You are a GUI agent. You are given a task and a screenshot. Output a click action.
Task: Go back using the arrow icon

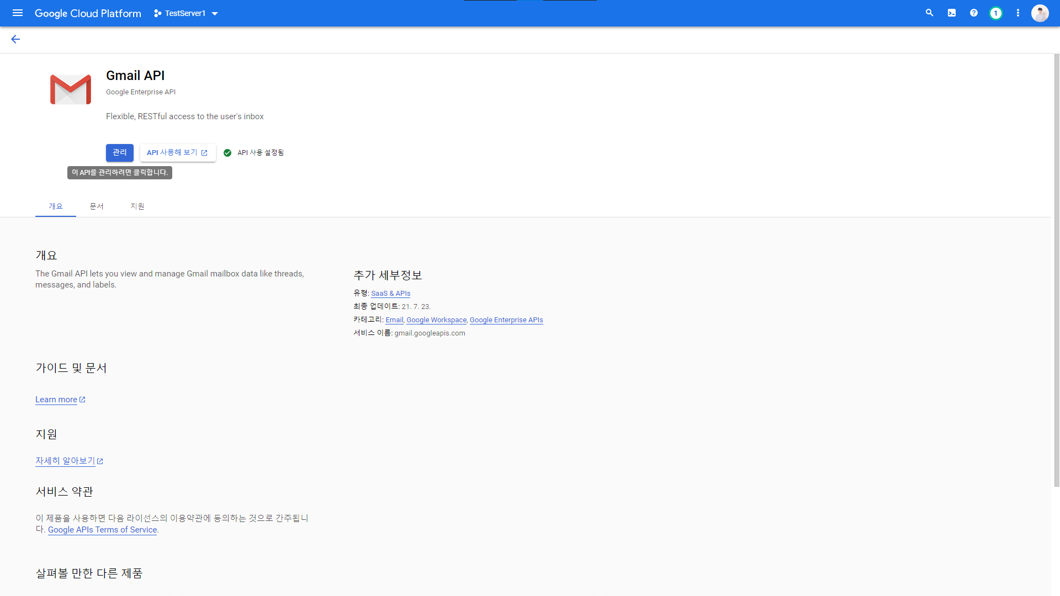(x=15, y=39)
